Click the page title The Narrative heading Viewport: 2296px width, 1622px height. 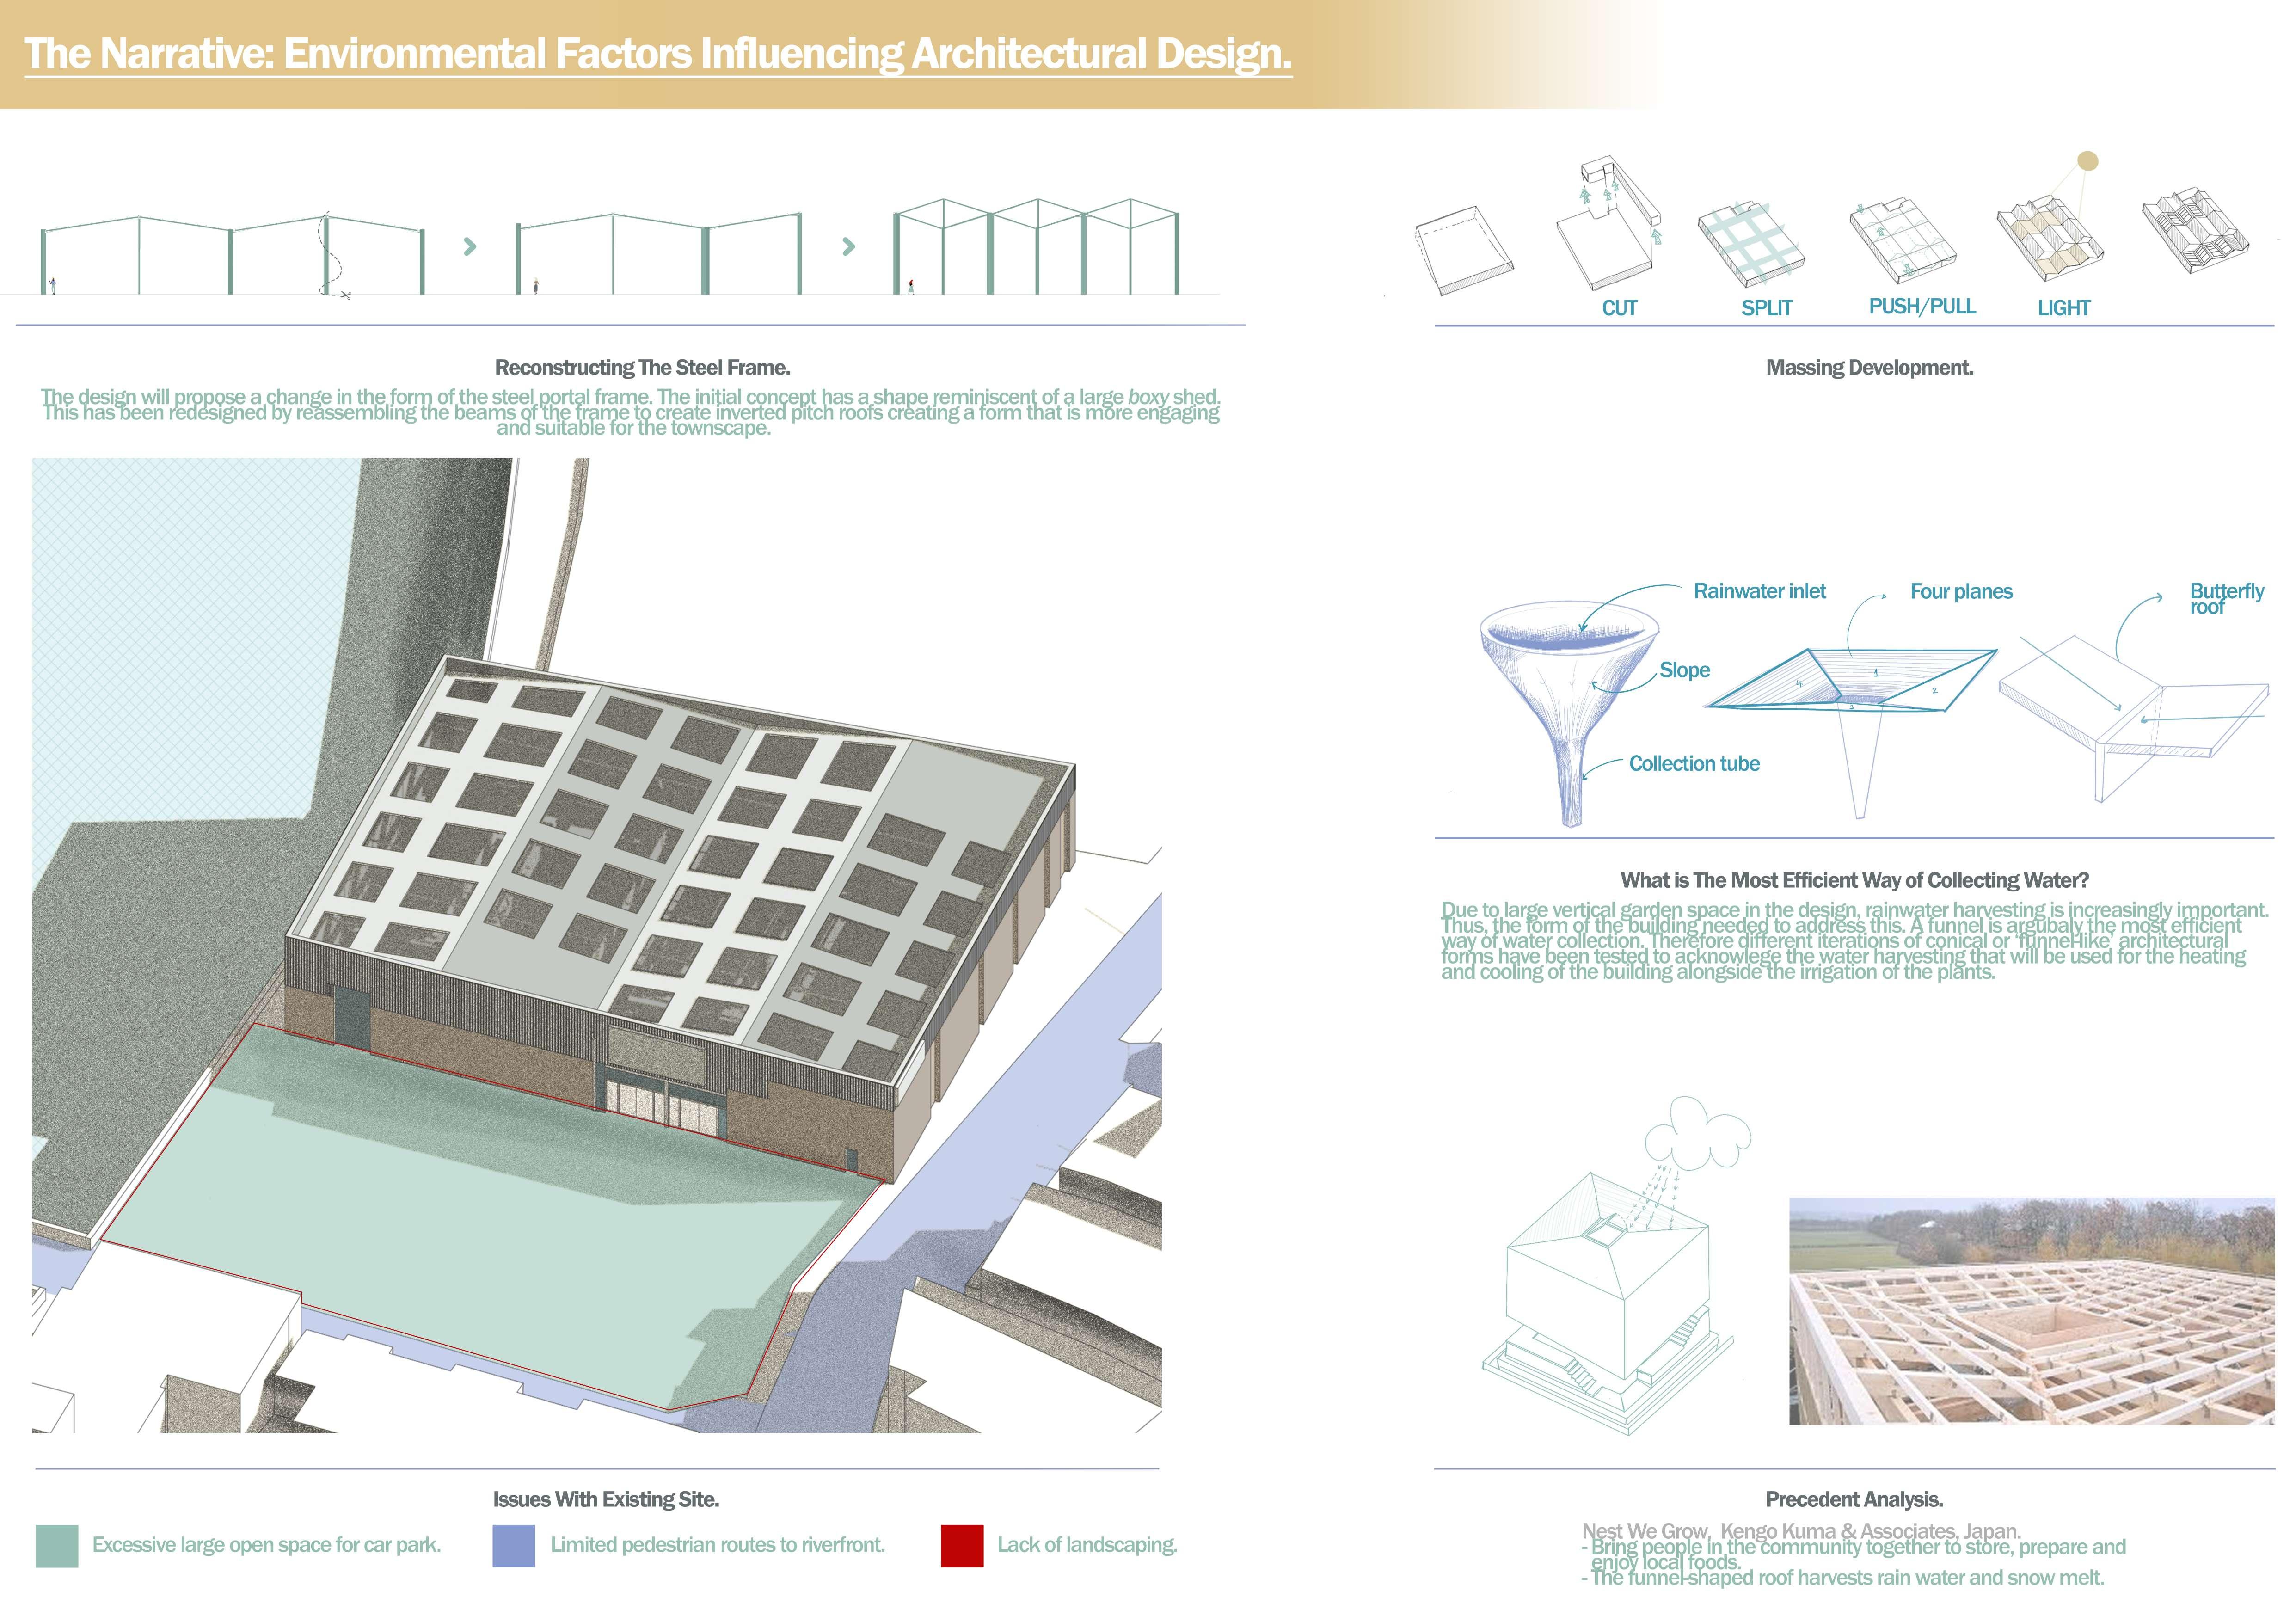[x=658, y=54]
